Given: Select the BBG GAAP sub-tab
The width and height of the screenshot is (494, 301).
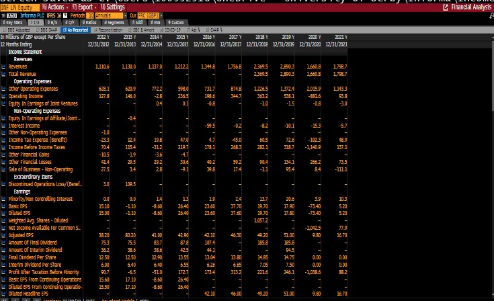Looking at the screenshot, I should click(46, 30).
